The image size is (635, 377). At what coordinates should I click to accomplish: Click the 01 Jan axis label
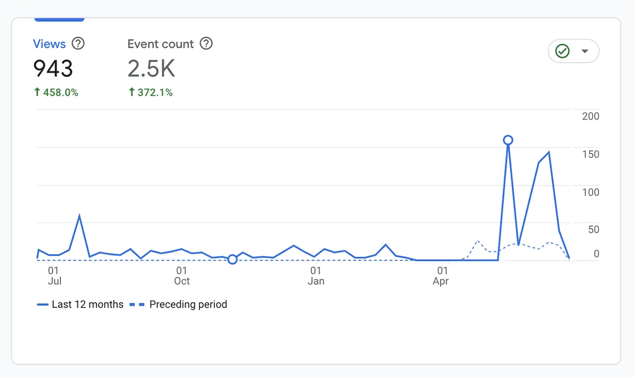coord(316,275)
